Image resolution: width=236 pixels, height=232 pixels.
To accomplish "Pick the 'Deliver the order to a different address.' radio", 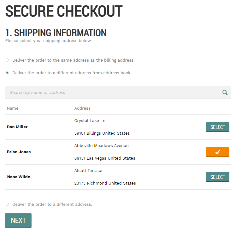I will pos(7,204).
